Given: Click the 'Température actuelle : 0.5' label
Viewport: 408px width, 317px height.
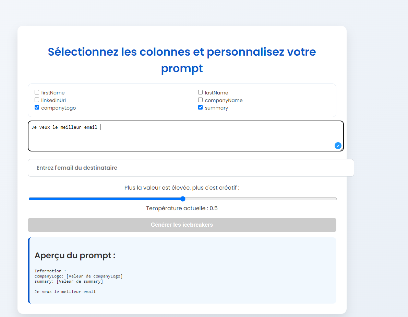Looking at the screenshot, I should 182,208.
